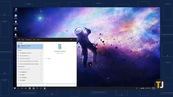Select 'Show file extensions' setting result

pos(30,58)
